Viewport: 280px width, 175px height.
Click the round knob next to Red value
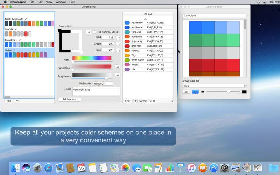(118, 37)
